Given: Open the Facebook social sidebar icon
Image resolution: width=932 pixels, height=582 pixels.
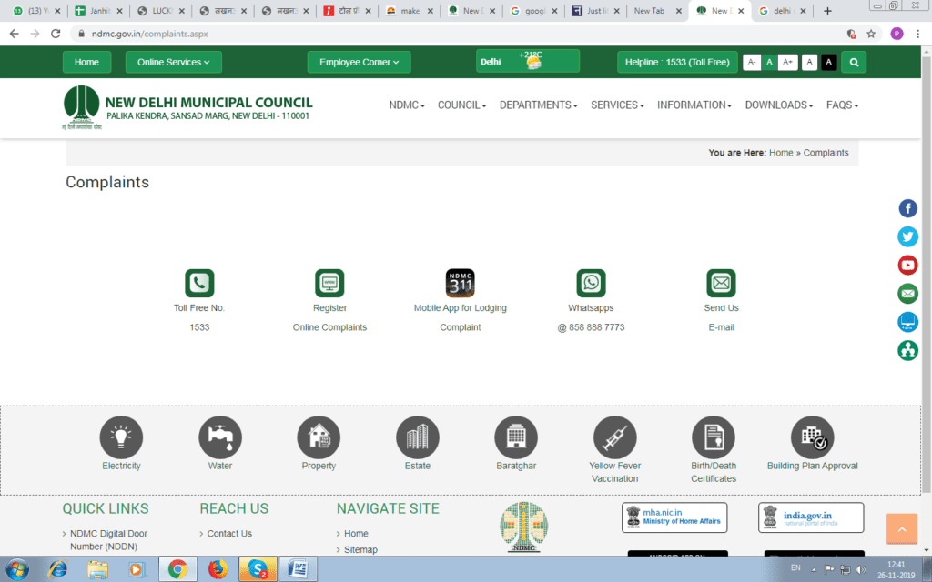Looking at the screenshot, I should 907,208.
